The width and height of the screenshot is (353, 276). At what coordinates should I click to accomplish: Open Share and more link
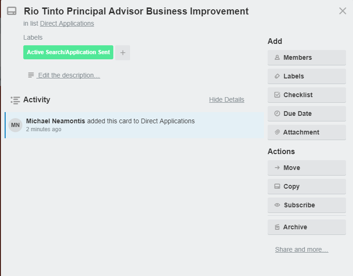point(301,250)
